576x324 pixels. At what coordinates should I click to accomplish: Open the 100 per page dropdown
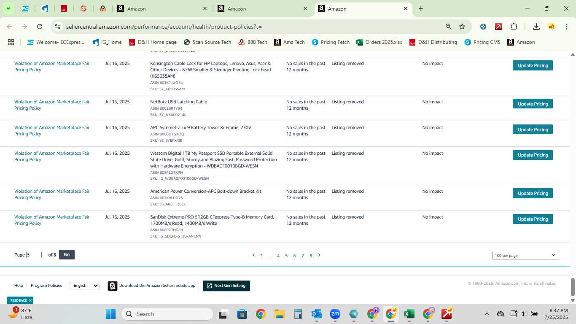tap(525, 255)
